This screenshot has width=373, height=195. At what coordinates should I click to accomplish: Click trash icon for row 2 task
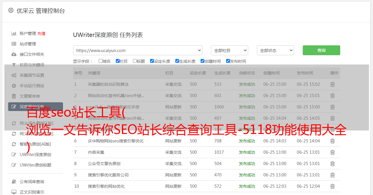[332, 96]
